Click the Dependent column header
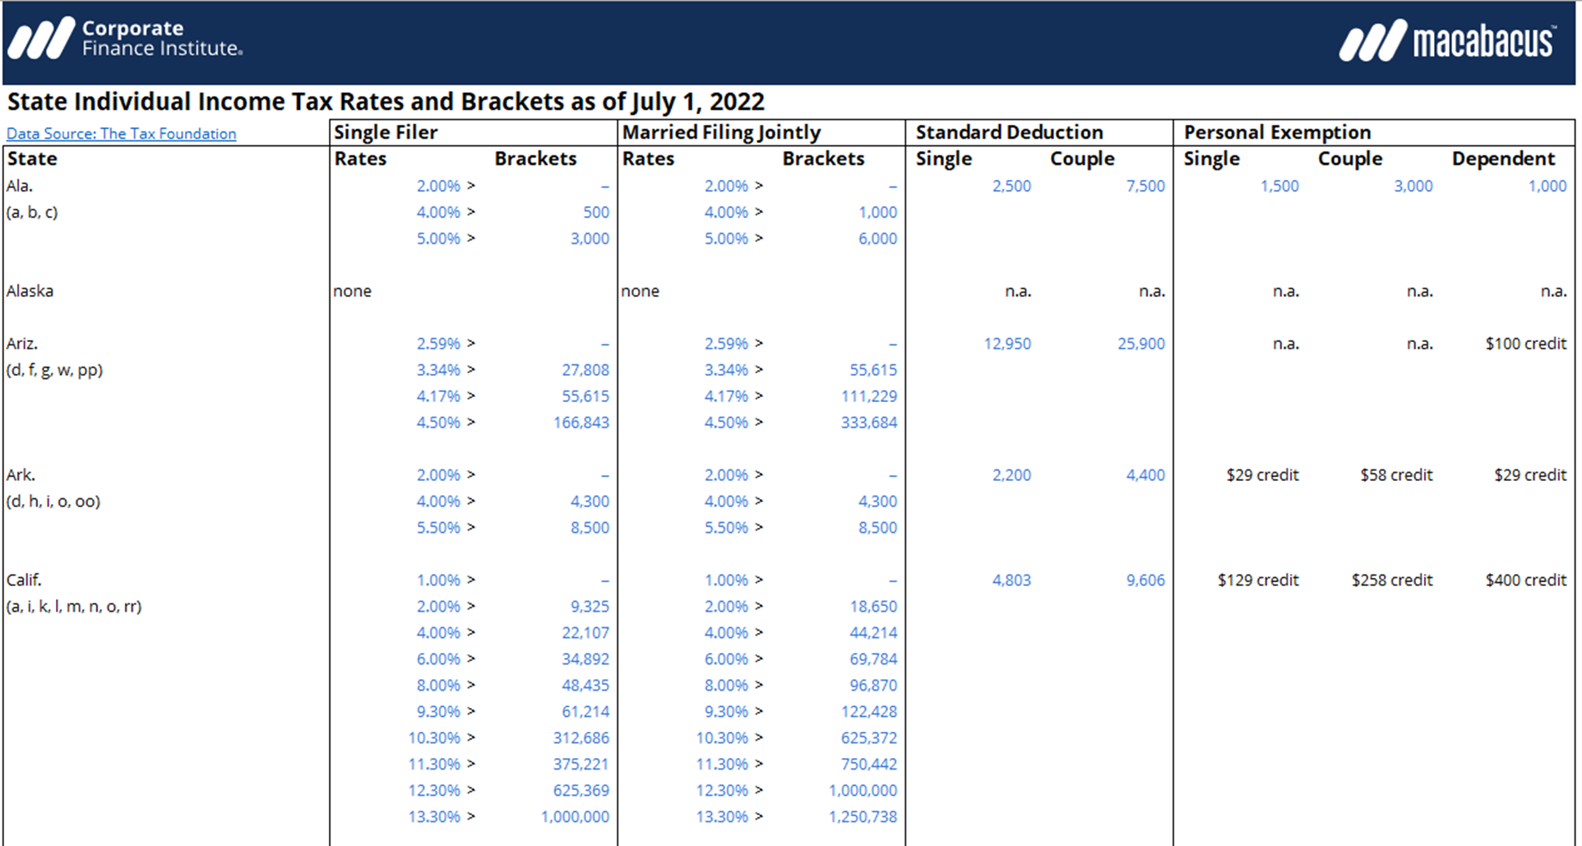This screenshot has width=1582, height=846. 1503,159
